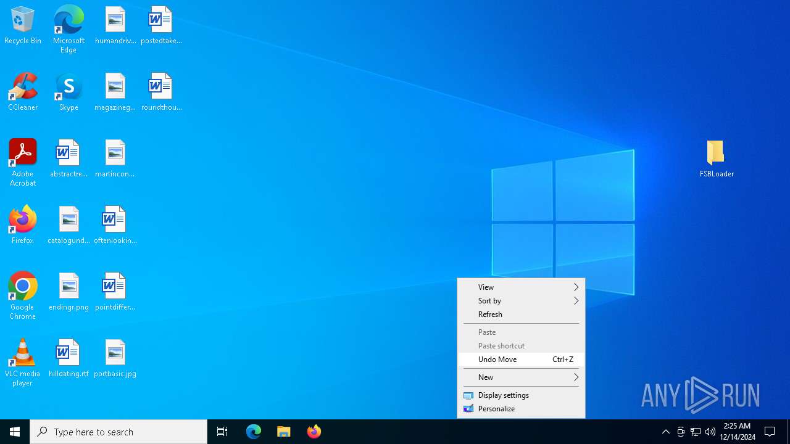This screenshot has width=790, height=444.
Task: Open Personalize from context menu
Action: (x=521, y=409)
